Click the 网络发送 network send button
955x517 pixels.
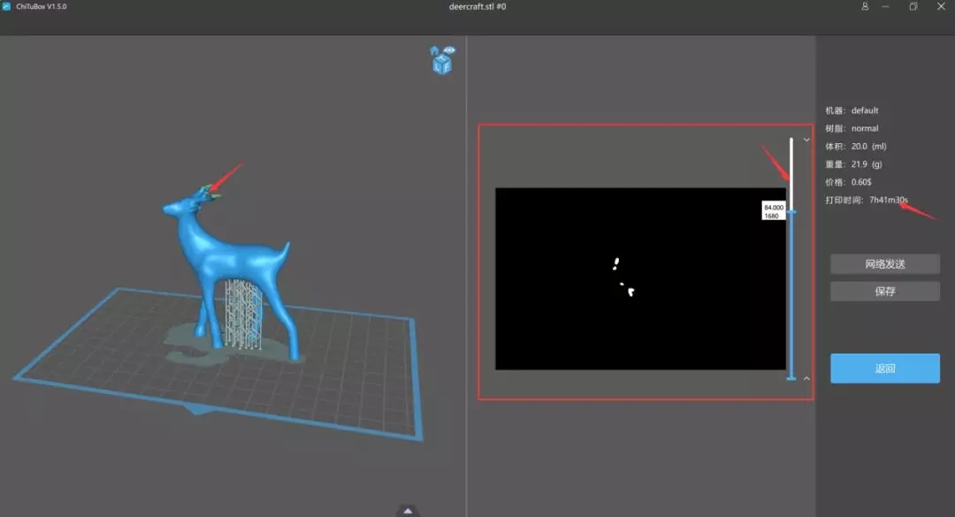pos(884,263)
